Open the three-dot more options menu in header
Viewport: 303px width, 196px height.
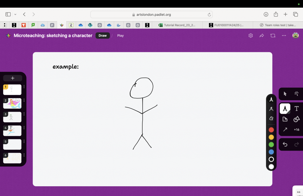pyautogui.click(x=284, y=36)
